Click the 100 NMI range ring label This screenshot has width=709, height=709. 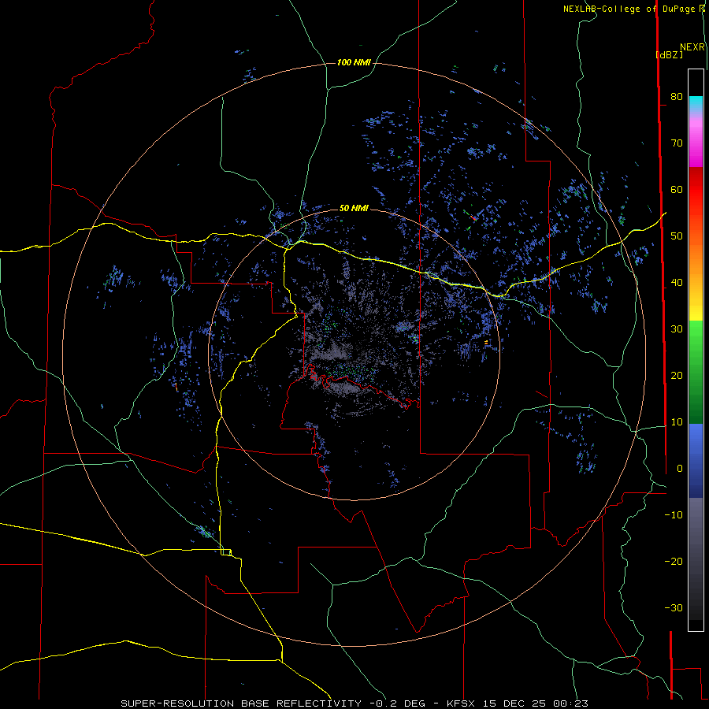point(354,62)
